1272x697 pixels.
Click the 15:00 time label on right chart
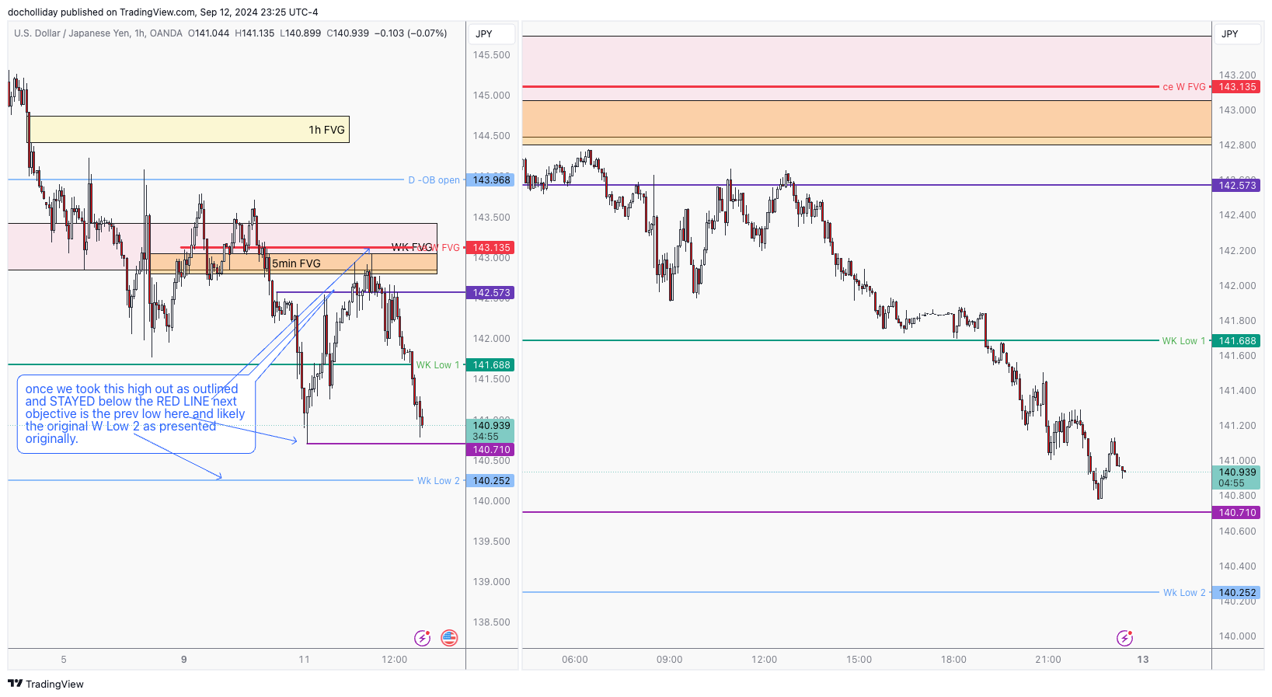(859, 660)
